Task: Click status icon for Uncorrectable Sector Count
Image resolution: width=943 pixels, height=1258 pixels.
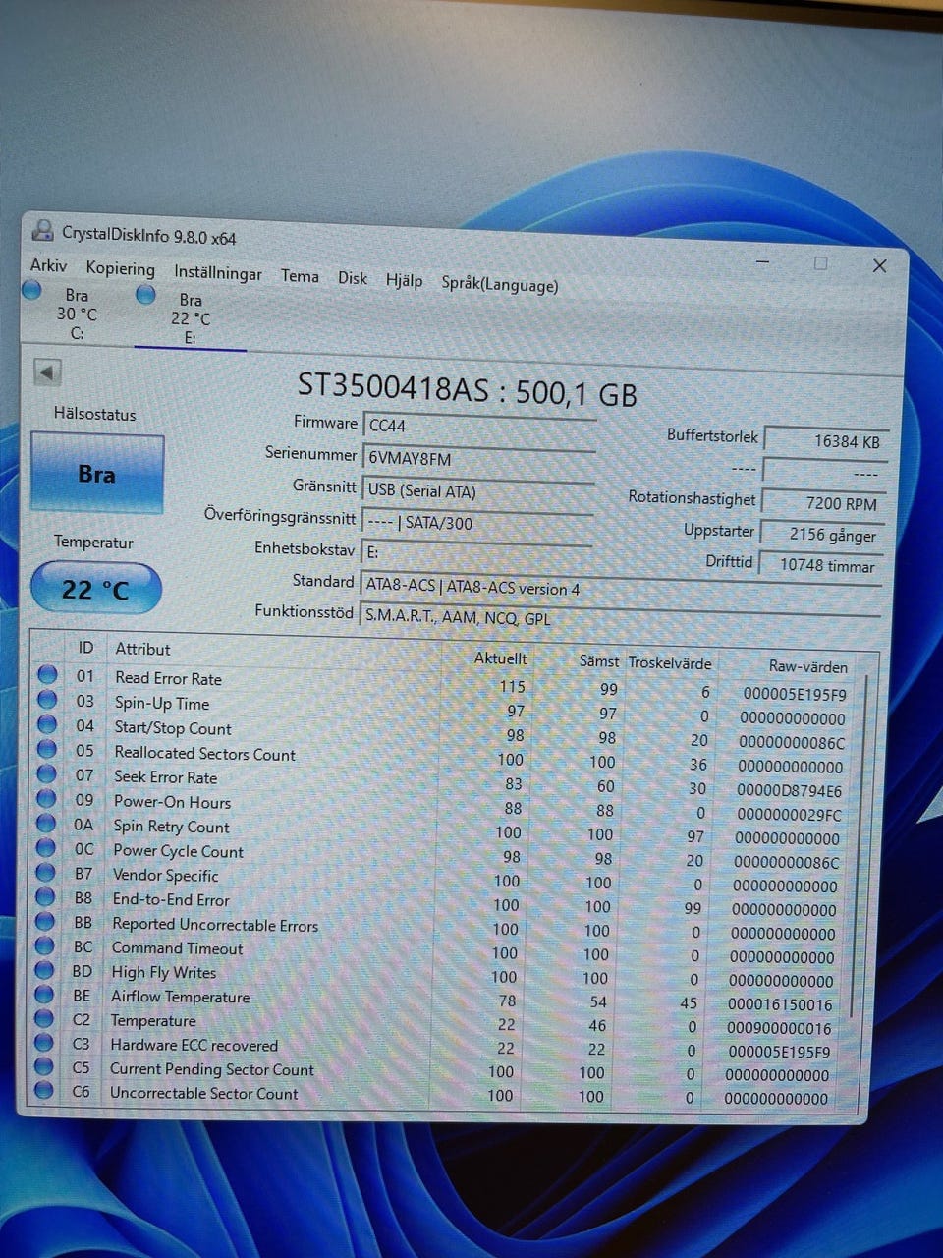Action: [43, 1090]
